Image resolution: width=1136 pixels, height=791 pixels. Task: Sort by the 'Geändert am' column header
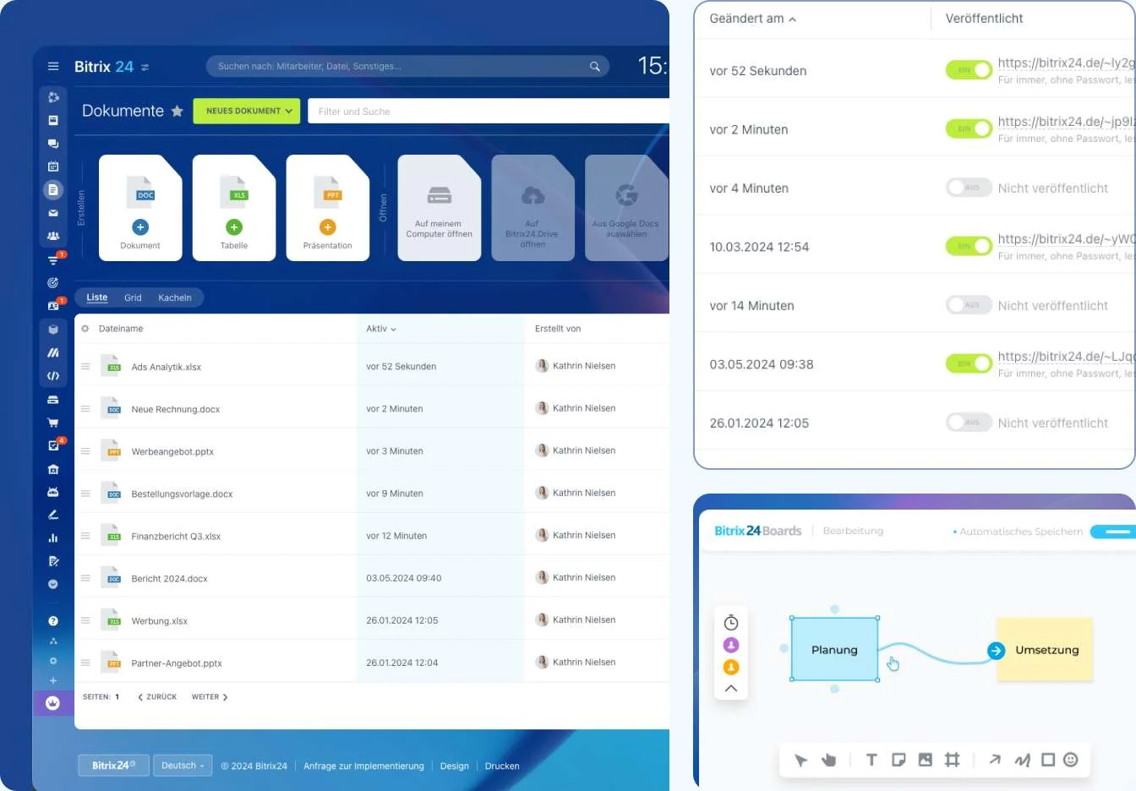pos(752,19)
